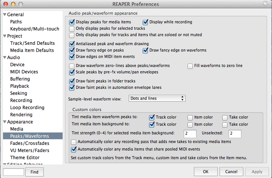Uncheck Track color for waveform peaks tint
The image size is (272, 178).
pyautogui.click(x=152, y=117)
